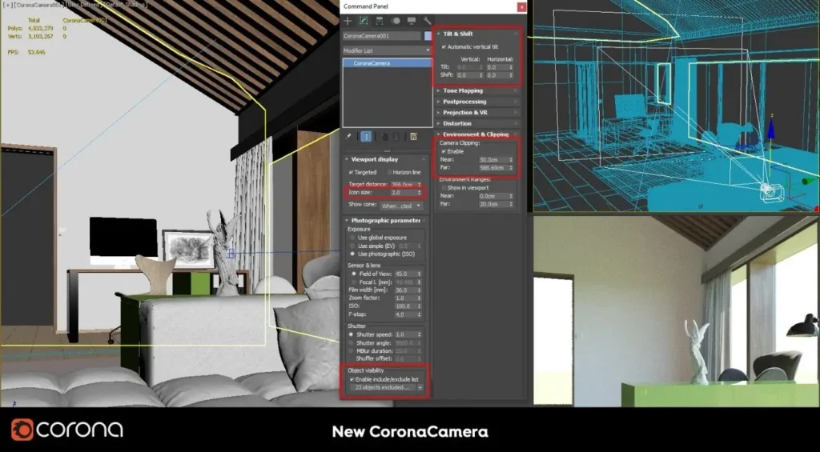Adjust Horizontal Shift spinner arrows
The image size is (820, 452).
(x=511, y=75)
